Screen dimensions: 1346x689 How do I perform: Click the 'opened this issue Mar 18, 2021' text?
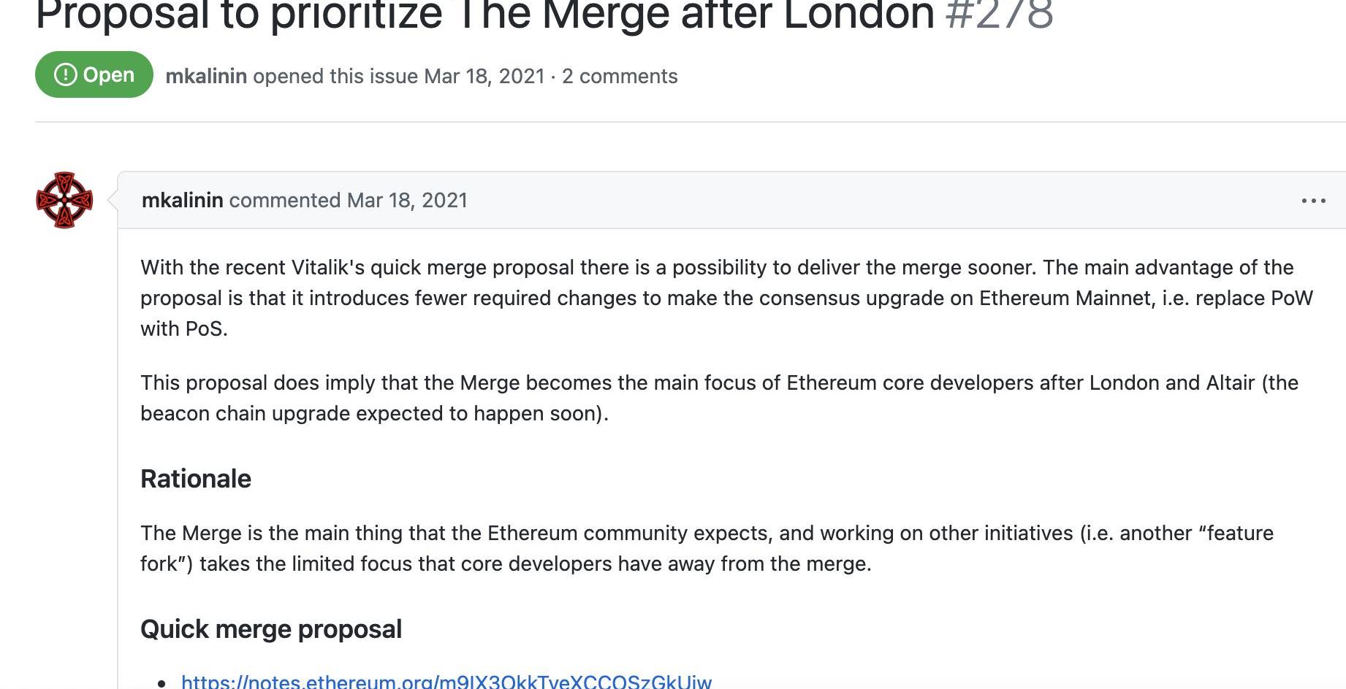click(x=399, y=76)
